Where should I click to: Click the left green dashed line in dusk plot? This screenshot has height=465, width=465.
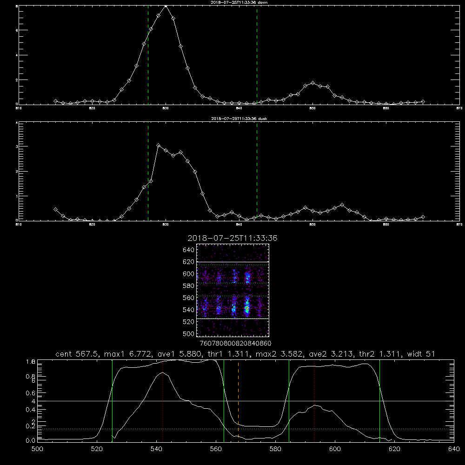pos(148,172)
